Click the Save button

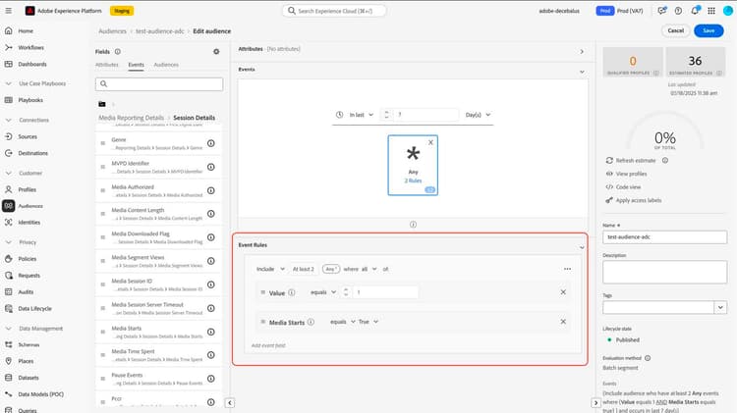[709, 30]
